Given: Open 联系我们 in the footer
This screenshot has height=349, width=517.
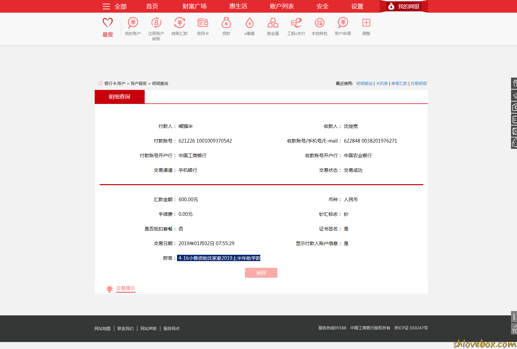Looking at the screenshot, I should coord(125,329).
